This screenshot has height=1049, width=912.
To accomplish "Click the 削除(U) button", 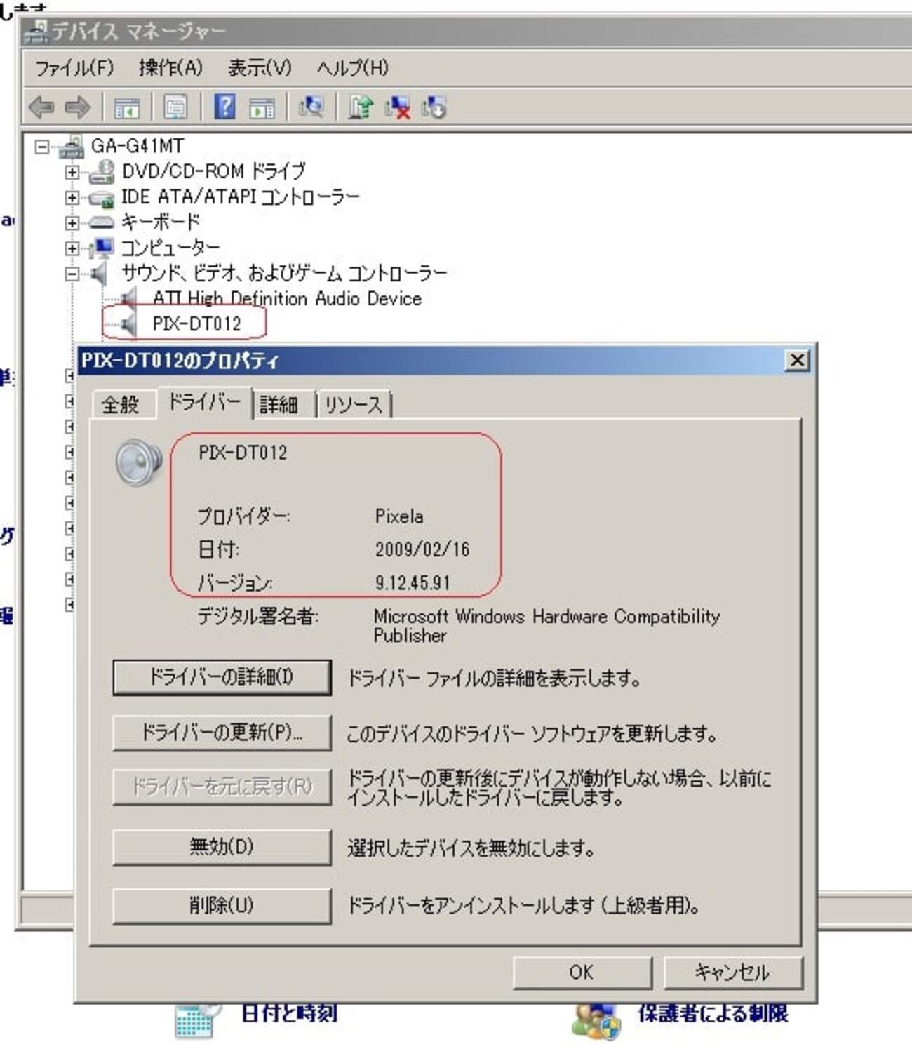I will pyautogui.click(x=222, y=905).
